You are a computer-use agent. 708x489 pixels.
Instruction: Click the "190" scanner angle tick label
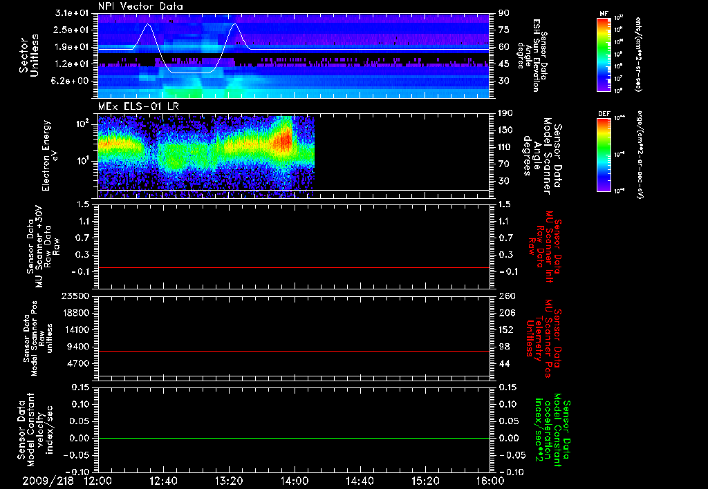pos(505,113)
